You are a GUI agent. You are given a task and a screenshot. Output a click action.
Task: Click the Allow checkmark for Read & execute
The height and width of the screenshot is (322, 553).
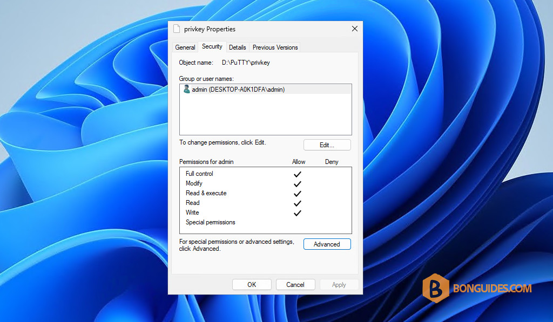click(x=298, y=194)
